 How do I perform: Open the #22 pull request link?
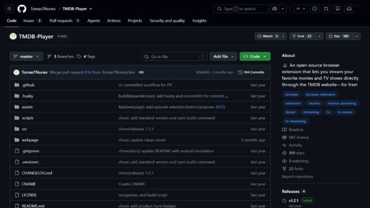point(221,107)
